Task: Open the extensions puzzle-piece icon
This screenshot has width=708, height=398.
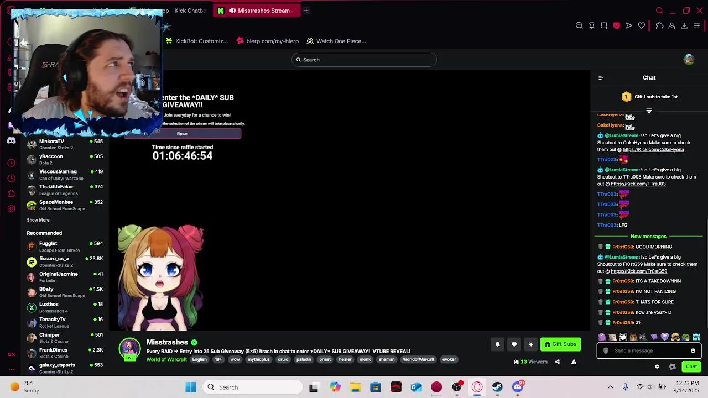Action: coord(659,25)
